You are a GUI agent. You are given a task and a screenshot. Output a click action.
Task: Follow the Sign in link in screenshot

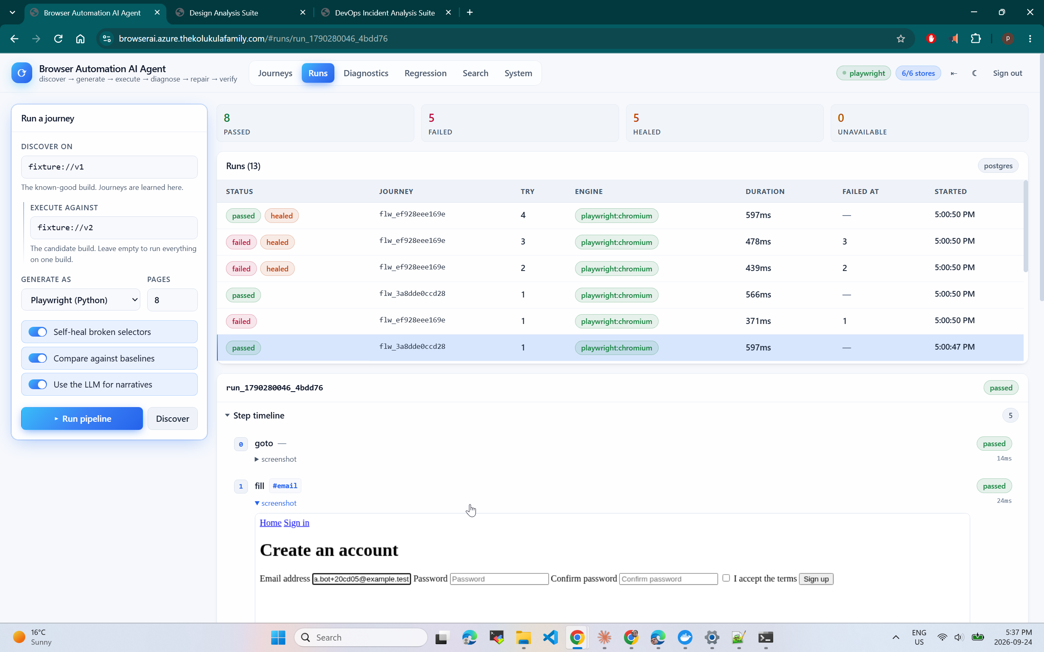click(296, 523)
